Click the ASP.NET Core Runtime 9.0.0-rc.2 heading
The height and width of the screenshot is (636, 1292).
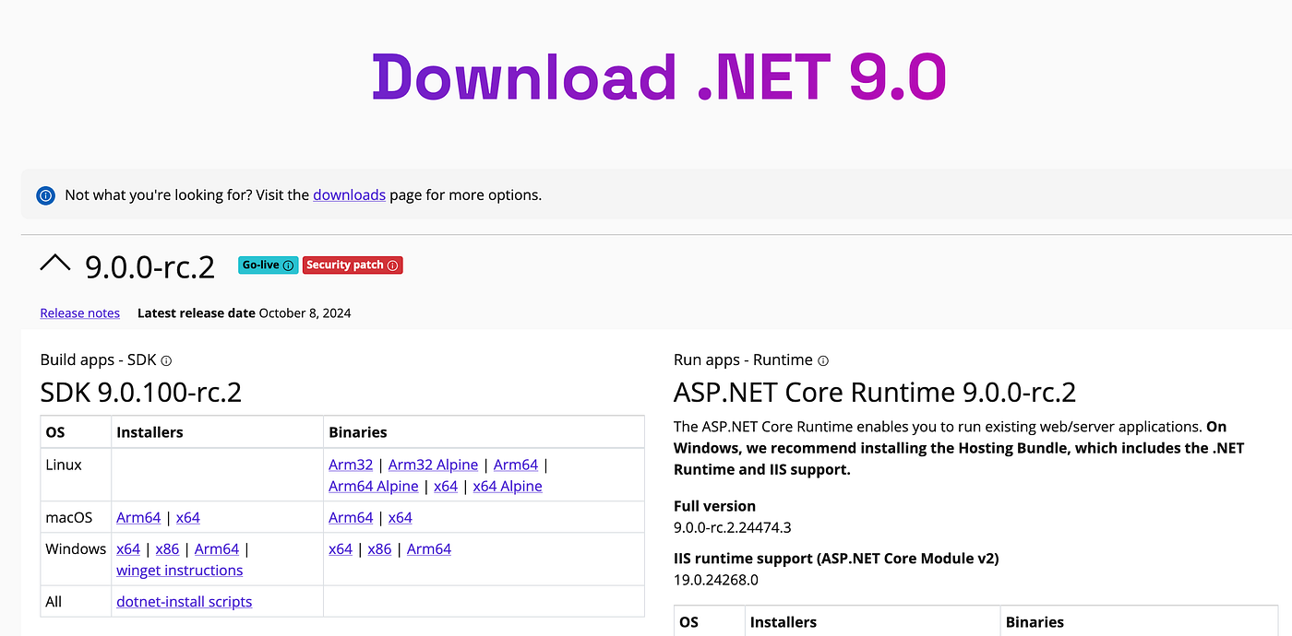875,393
